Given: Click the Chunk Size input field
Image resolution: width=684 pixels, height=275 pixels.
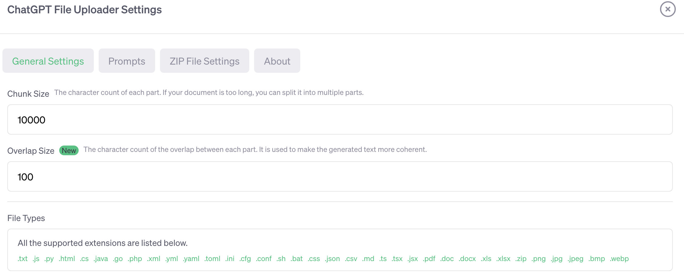Looking at the screenshot, I should tap(340, 120).
